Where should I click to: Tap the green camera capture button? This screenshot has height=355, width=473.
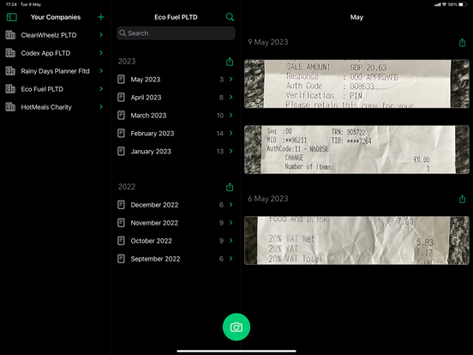236,327
